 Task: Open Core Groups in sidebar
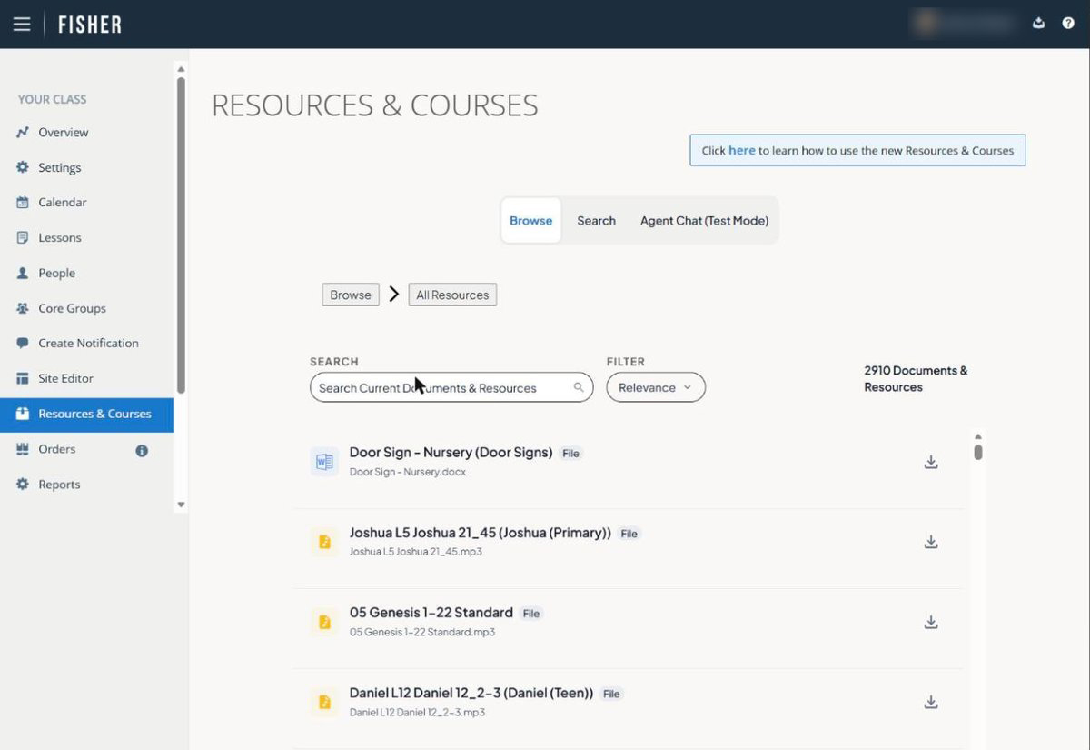[x=73, y=309]
